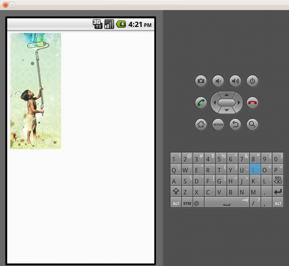This screenshot has width=289, height=266.
Task: Click the S key
Action: tap(187, 180)
